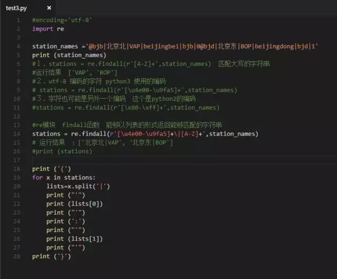Click 'print (station_names)' on line 5

pyautogui.click(x=69, y=55)
